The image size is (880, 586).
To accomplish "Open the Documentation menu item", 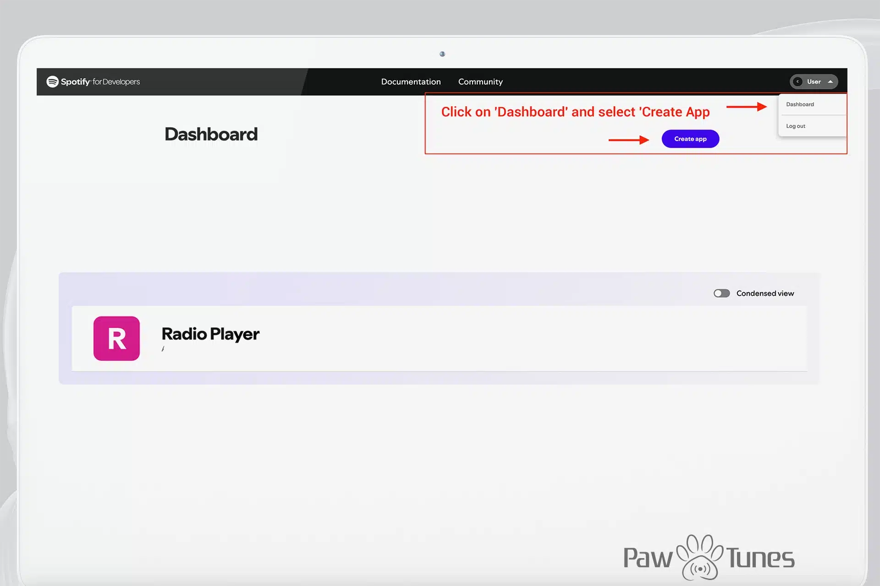I will [x=411, y=81].
